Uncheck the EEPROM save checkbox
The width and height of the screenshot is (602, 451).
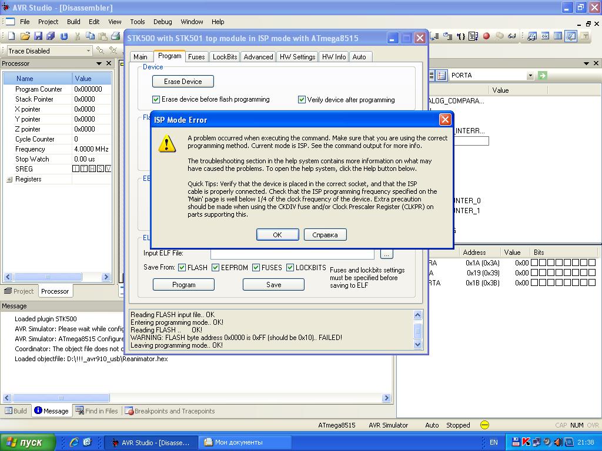pyautogui.click(x=216, y=268)
